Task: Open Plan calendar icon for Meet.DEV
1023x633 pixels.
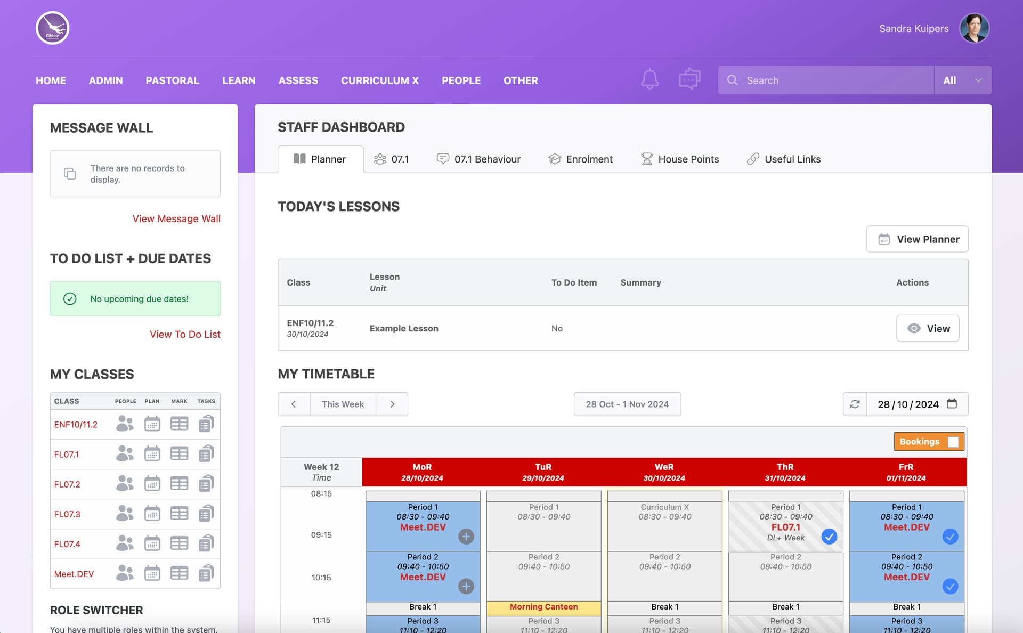Action: [152, 573]
